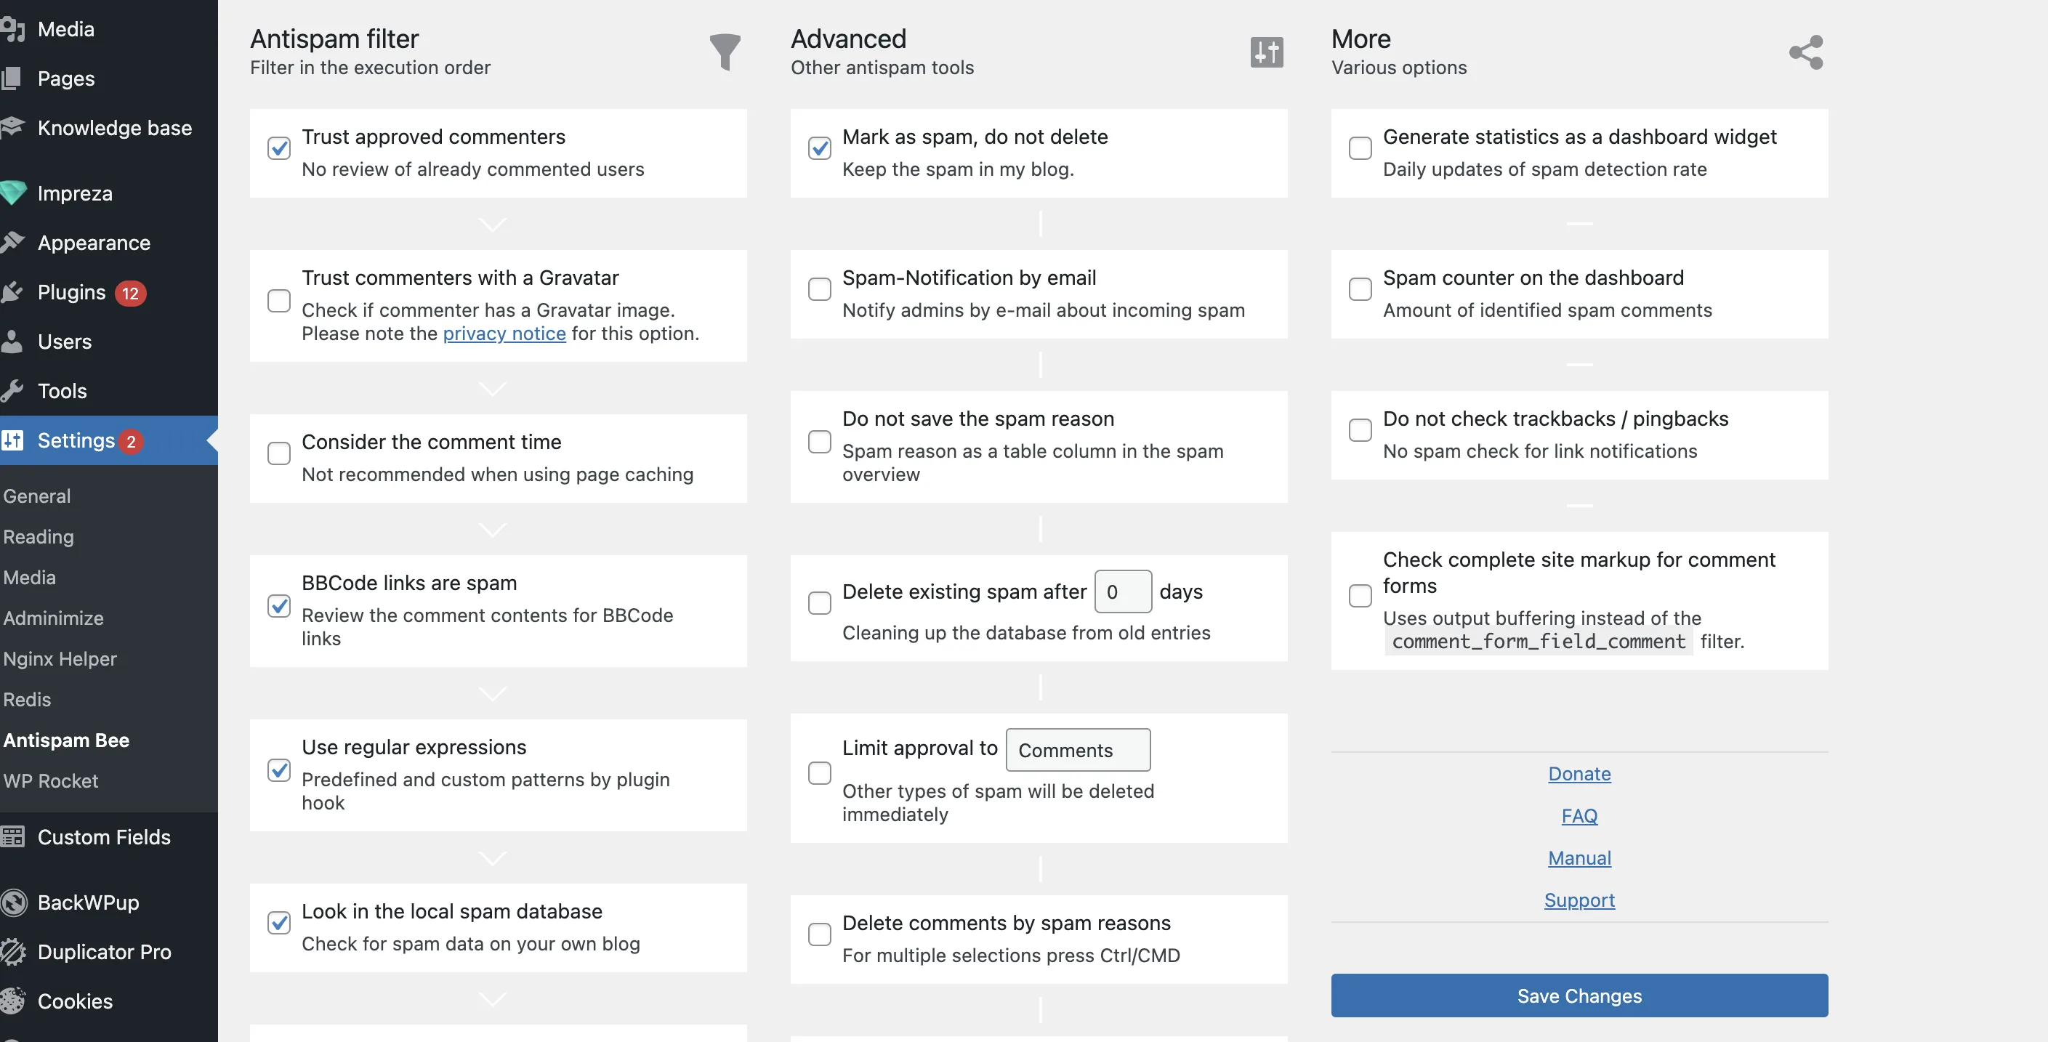Image resolution: width=2048 pixels, height=1042 pixels.
Task: Click the Antispam filter funnel icon
Action: click(x=725, y=52)
